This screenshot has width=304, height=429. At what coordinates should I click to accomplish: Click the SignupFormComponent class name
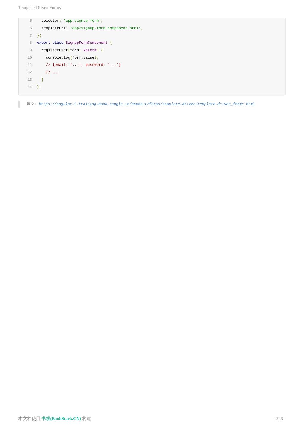pyautogui.click(x=87, y=43)
